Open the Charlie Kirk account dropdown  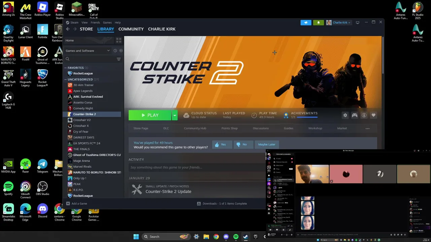coord(339,23)
